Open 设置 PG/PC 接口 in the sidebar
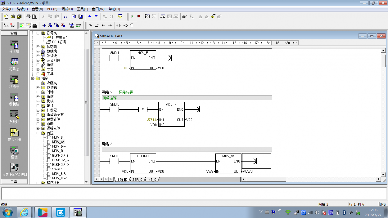388x218 pixels. tap(14, 169)
